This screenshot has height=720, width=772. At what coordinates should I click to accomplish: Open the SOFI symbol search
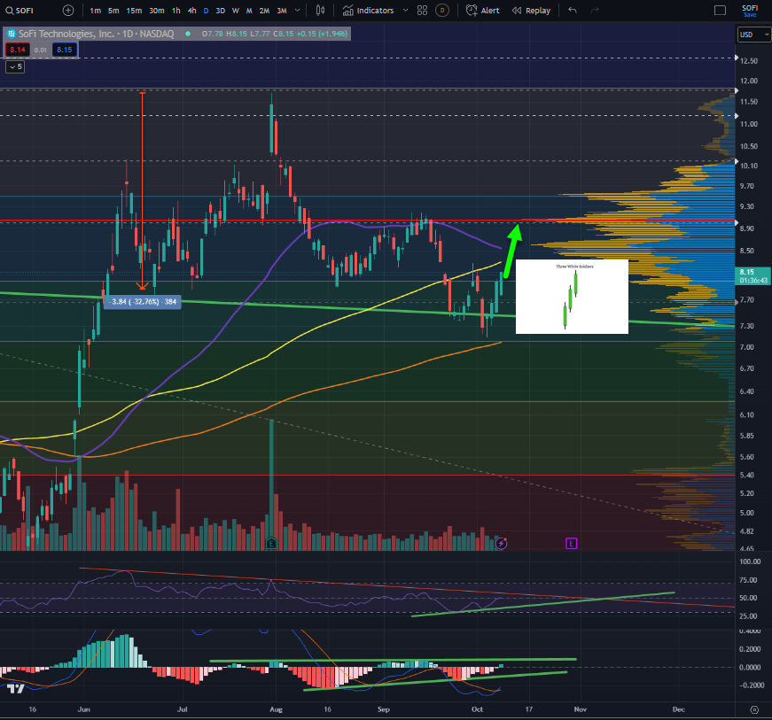tap(19, 11)
